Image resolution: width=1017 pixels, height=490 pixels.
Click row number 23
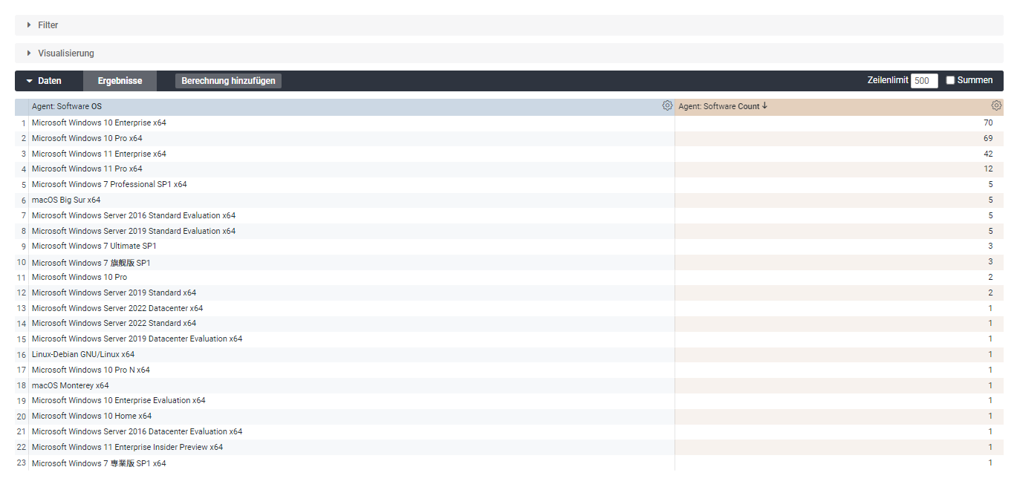(22, 463)
